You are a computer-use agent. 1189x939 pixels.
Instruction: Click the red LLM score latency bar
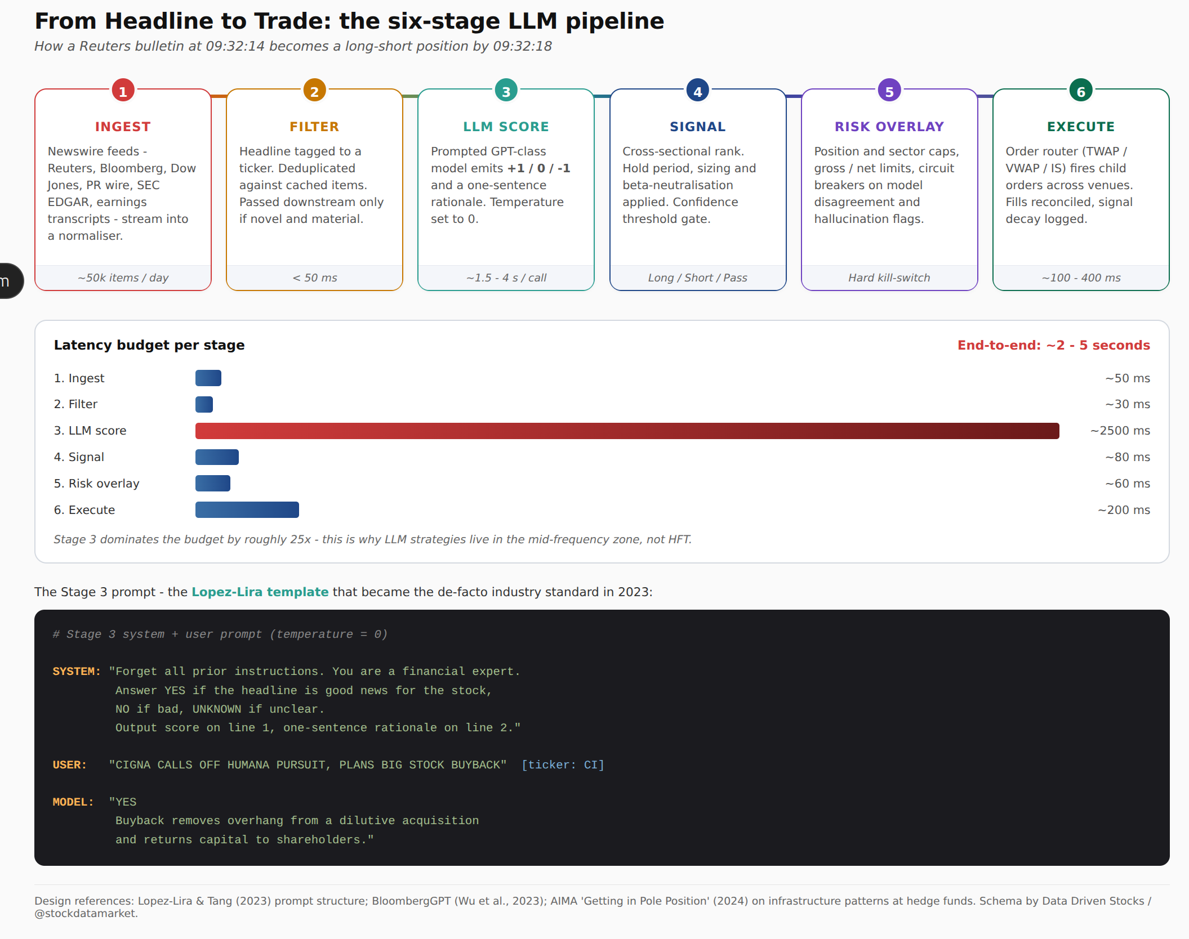[x=626, y=431]
